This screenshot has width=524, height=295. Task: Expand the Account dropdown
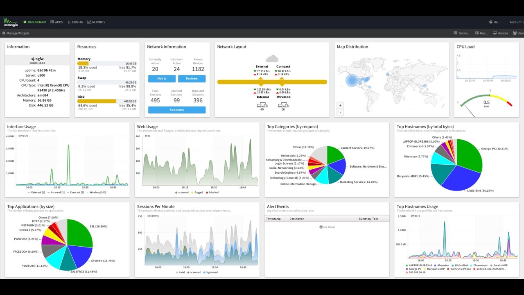pyautogui.click(x=516, y=22)
